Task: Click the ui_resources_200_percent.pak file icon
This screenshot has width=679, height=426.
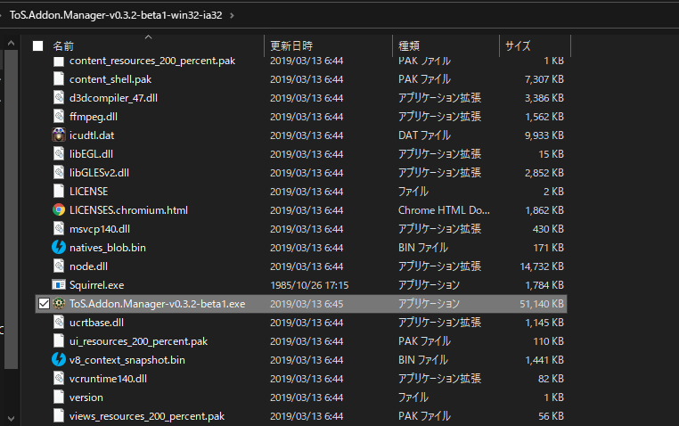Action: 59,340
